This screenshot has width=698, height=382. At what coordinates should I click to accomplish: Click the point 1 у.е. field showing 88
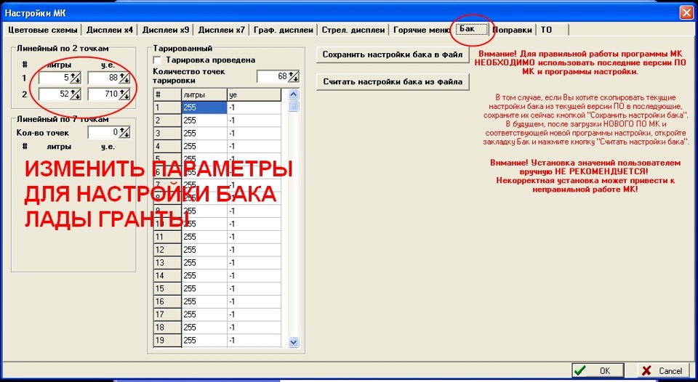[103, 78]
